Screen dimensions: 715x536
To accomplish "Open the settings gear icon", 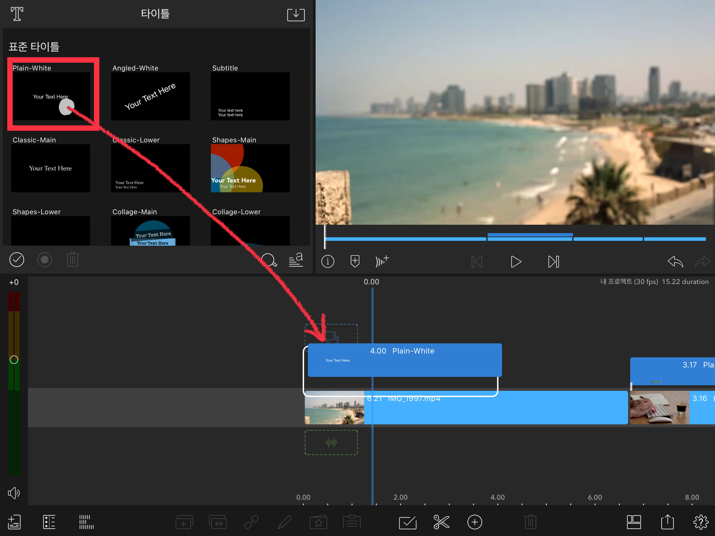I will (700, 522).
